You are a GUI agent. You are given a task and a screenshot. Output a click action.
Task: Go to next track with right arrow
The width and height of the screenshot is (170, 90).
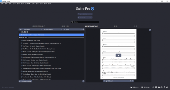click(133, 81)
